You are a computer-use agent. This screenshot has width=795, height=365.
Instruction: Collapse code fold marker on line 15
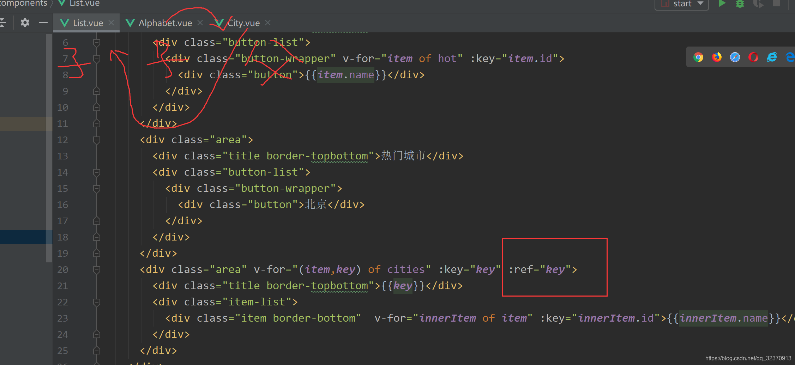97,189
